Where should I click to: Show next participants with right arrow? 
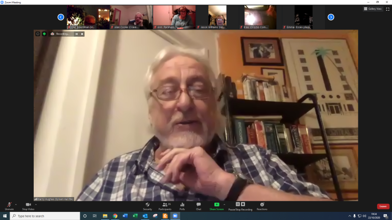click(331, 17)
